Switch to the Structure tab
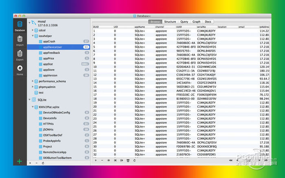The height and width of the screenshot is (178, 285). coord(170,22)
